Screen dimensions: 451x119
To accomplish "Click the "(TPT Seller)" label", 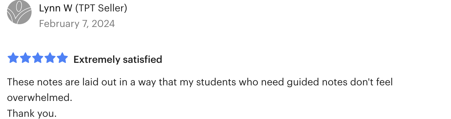I will (101, 8).
